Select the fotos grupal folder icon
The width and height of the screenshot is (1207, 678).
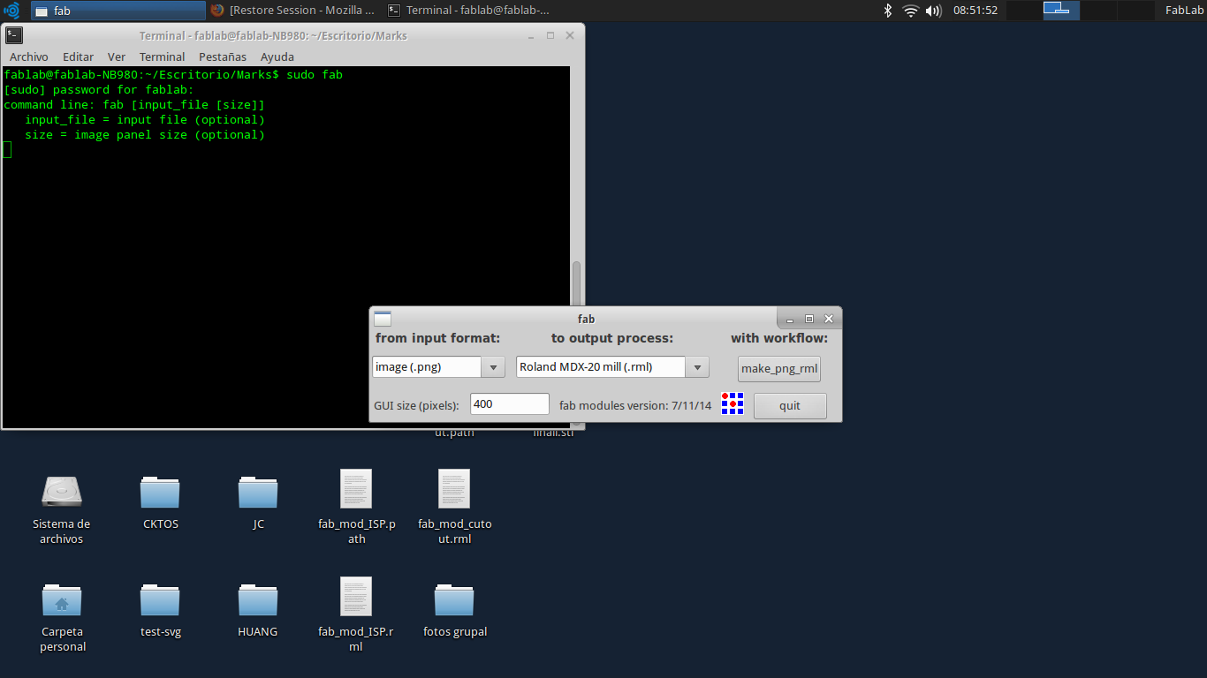coord(454,599)
